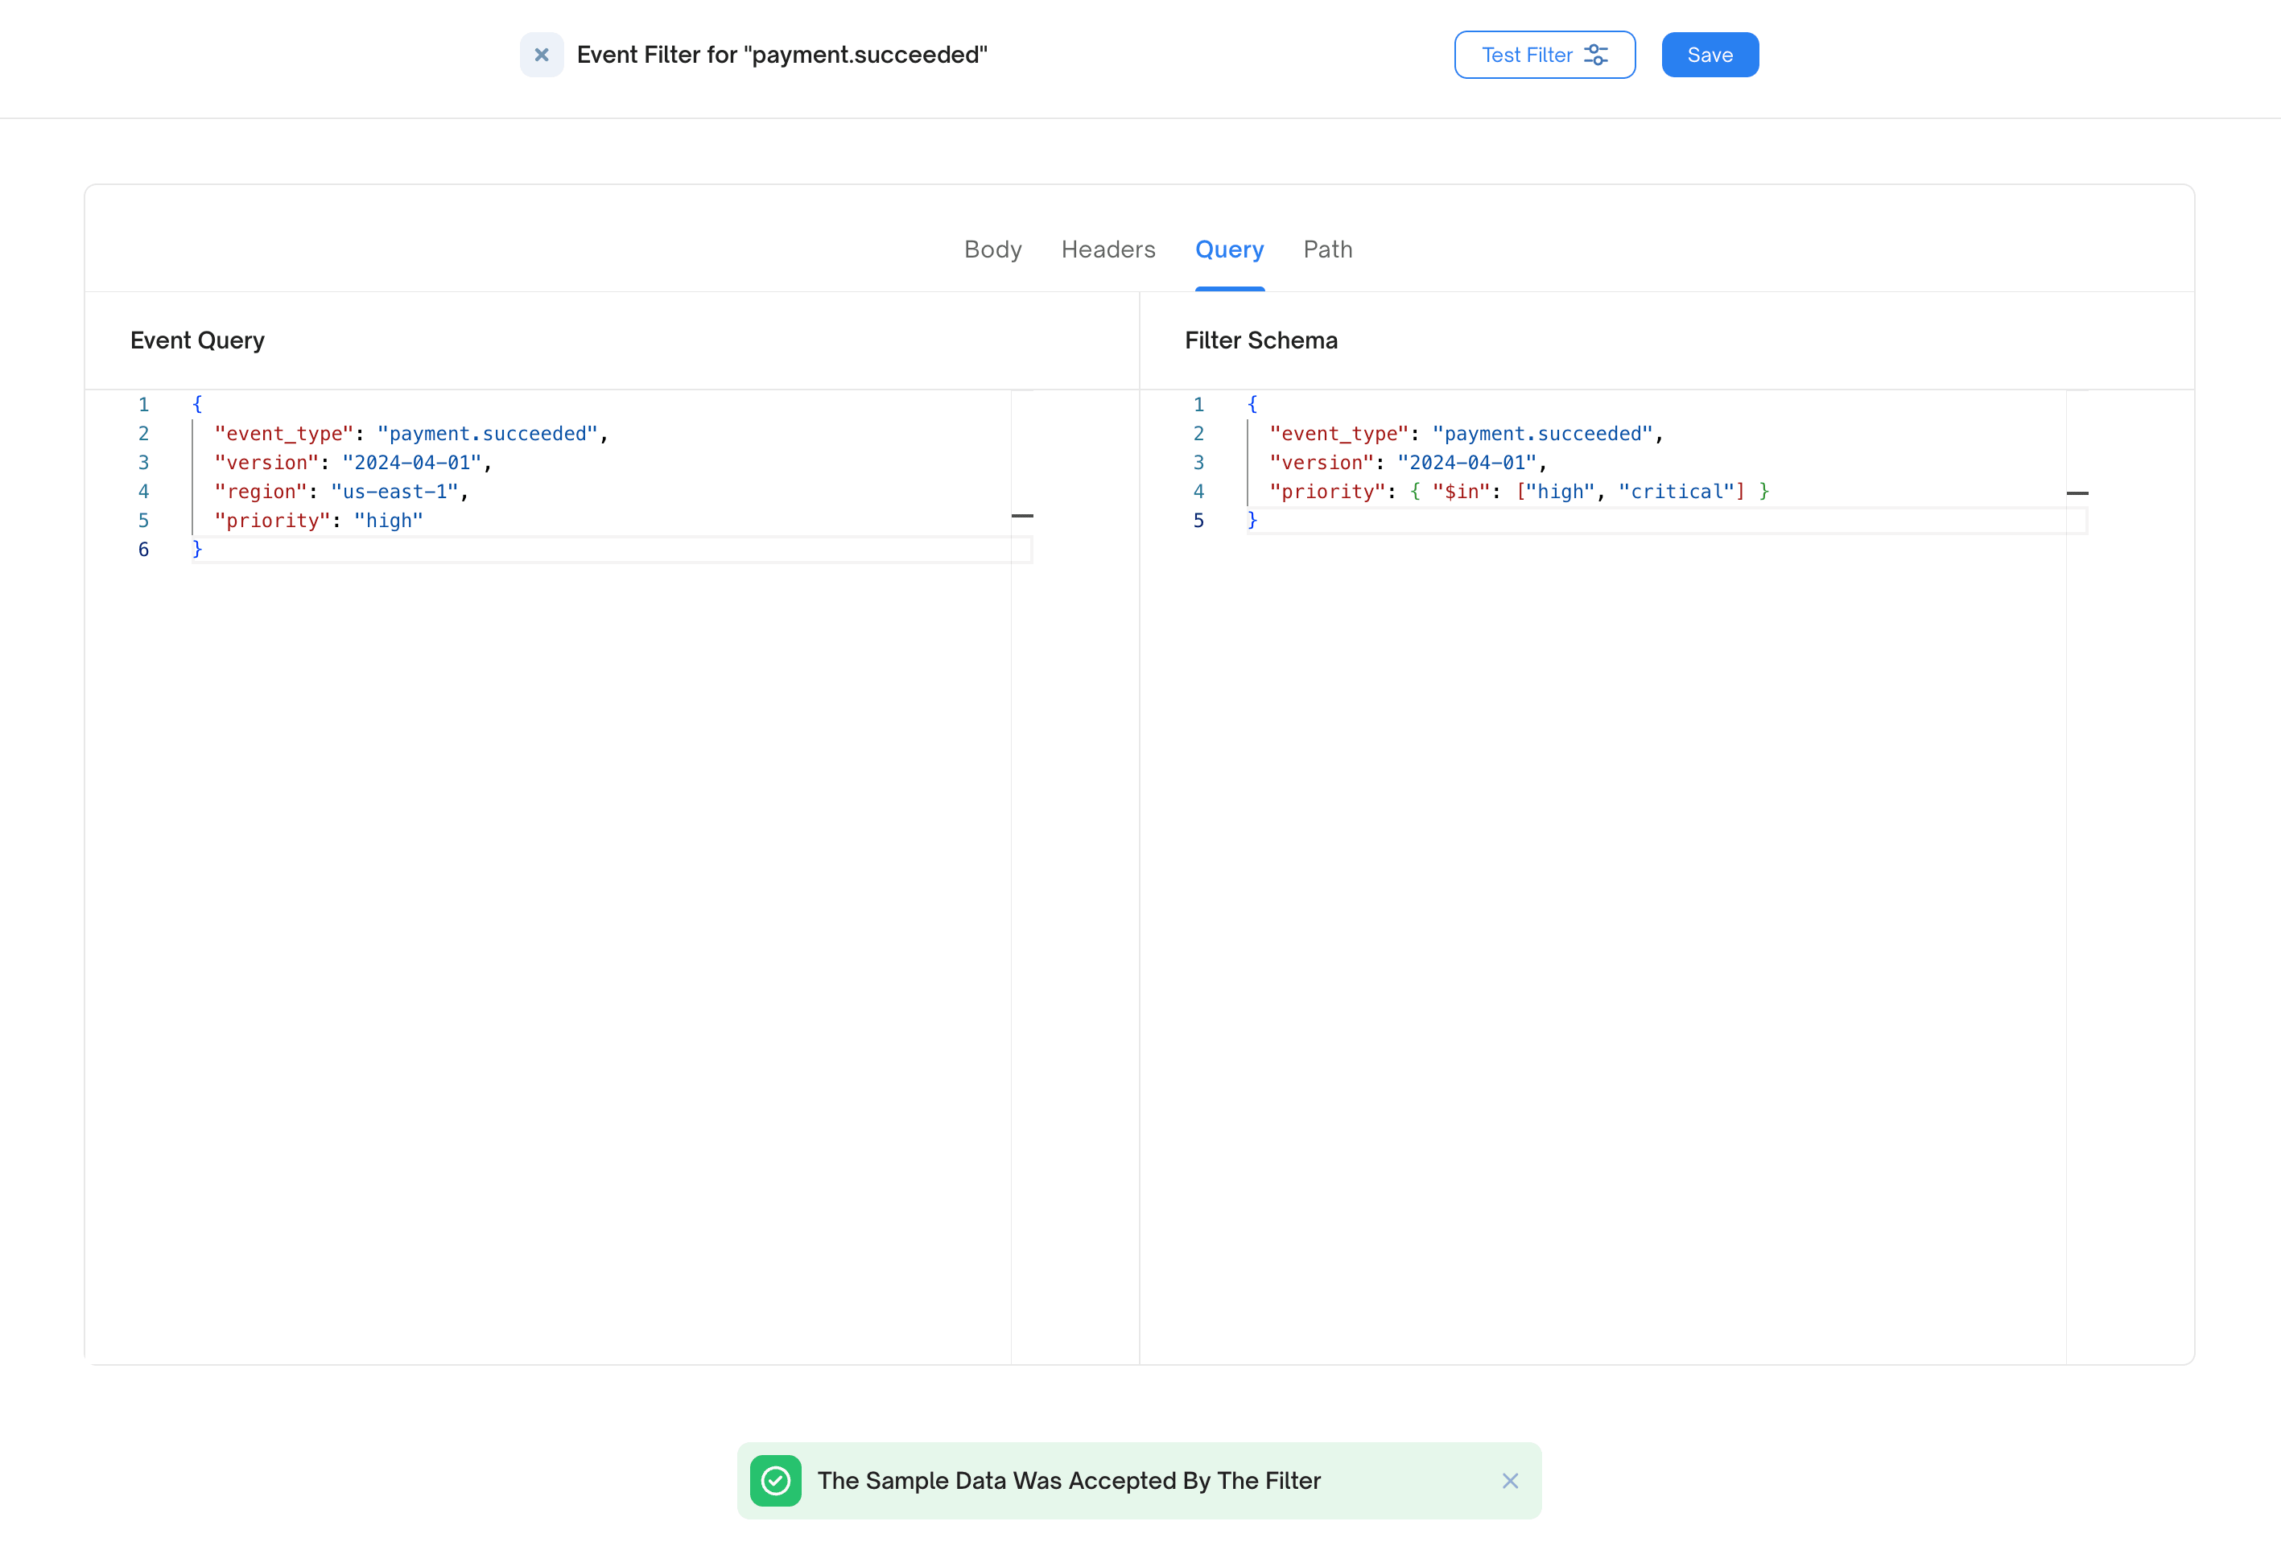Image resolution: width=2281 pixels, height=1542 pixels.
Task: Place cursor at closing brace in Event Query
Action: tap(197, 550)
